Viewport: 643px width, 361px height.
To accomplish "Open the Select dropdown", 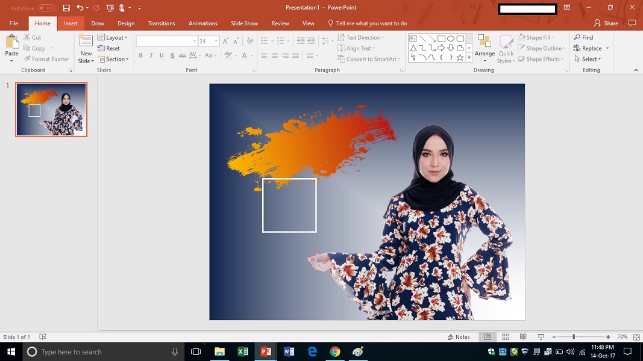I will tap(587, 59).
